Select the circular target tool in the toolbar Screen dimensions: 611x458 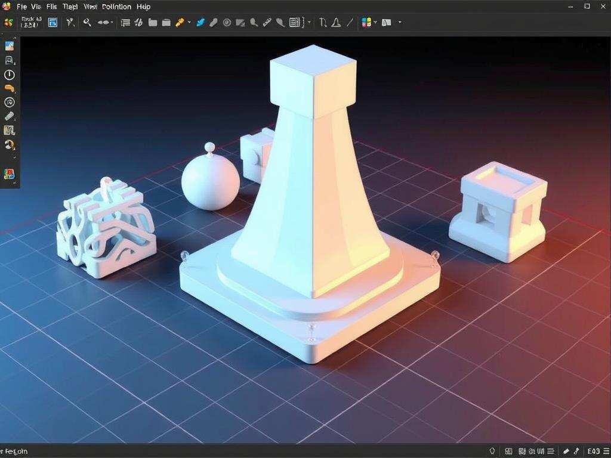(226, 23)
